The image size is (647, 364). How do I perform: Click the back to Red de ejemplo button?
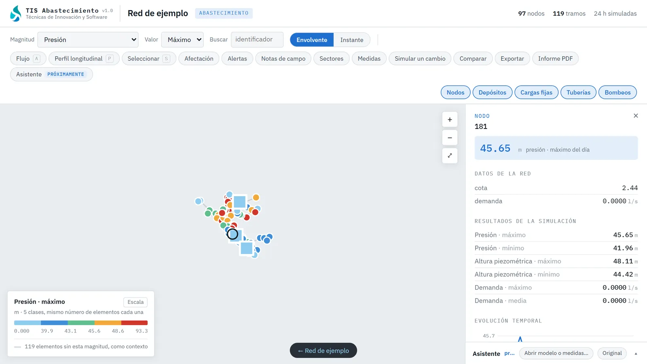(x=323, y=351)
